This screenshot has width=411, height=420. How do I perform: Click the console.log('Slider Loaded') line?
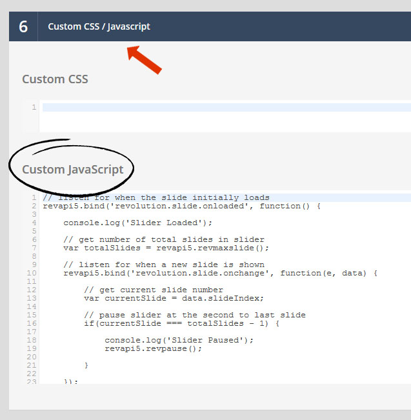(x=137, y=223)
